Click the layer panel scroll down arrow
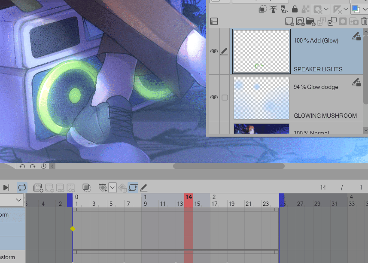 [365, 130]
